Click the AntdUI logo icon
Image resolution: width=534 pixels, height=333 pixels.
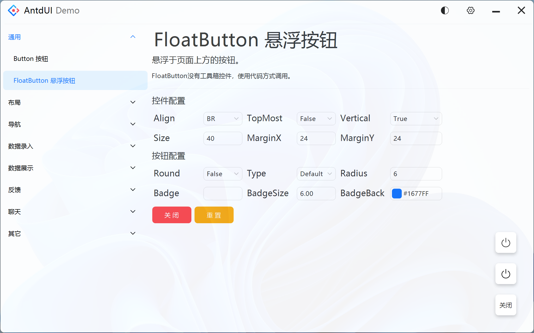coord(13,10)
